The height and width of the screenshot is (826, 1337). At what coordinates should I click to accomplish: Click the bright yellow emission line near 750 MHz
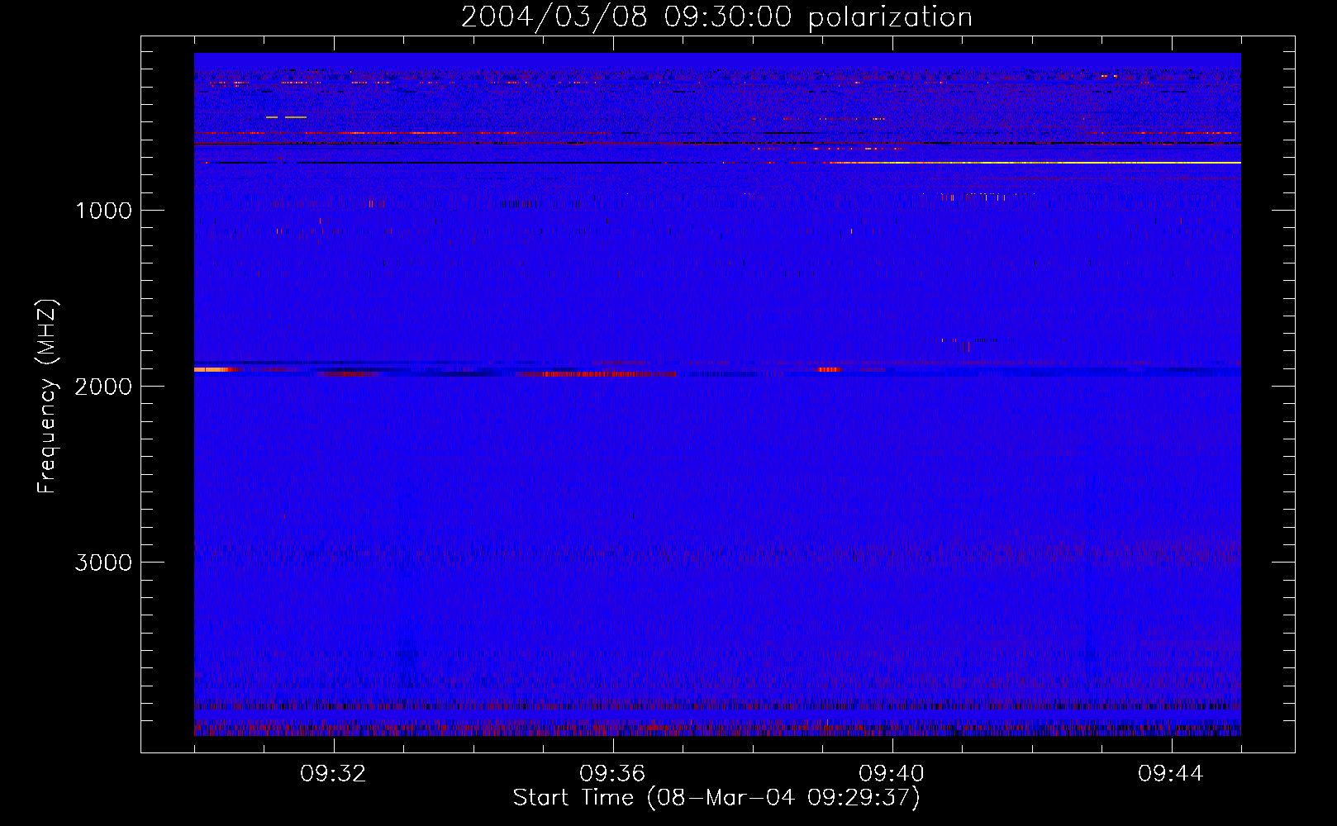[1033, 163]
